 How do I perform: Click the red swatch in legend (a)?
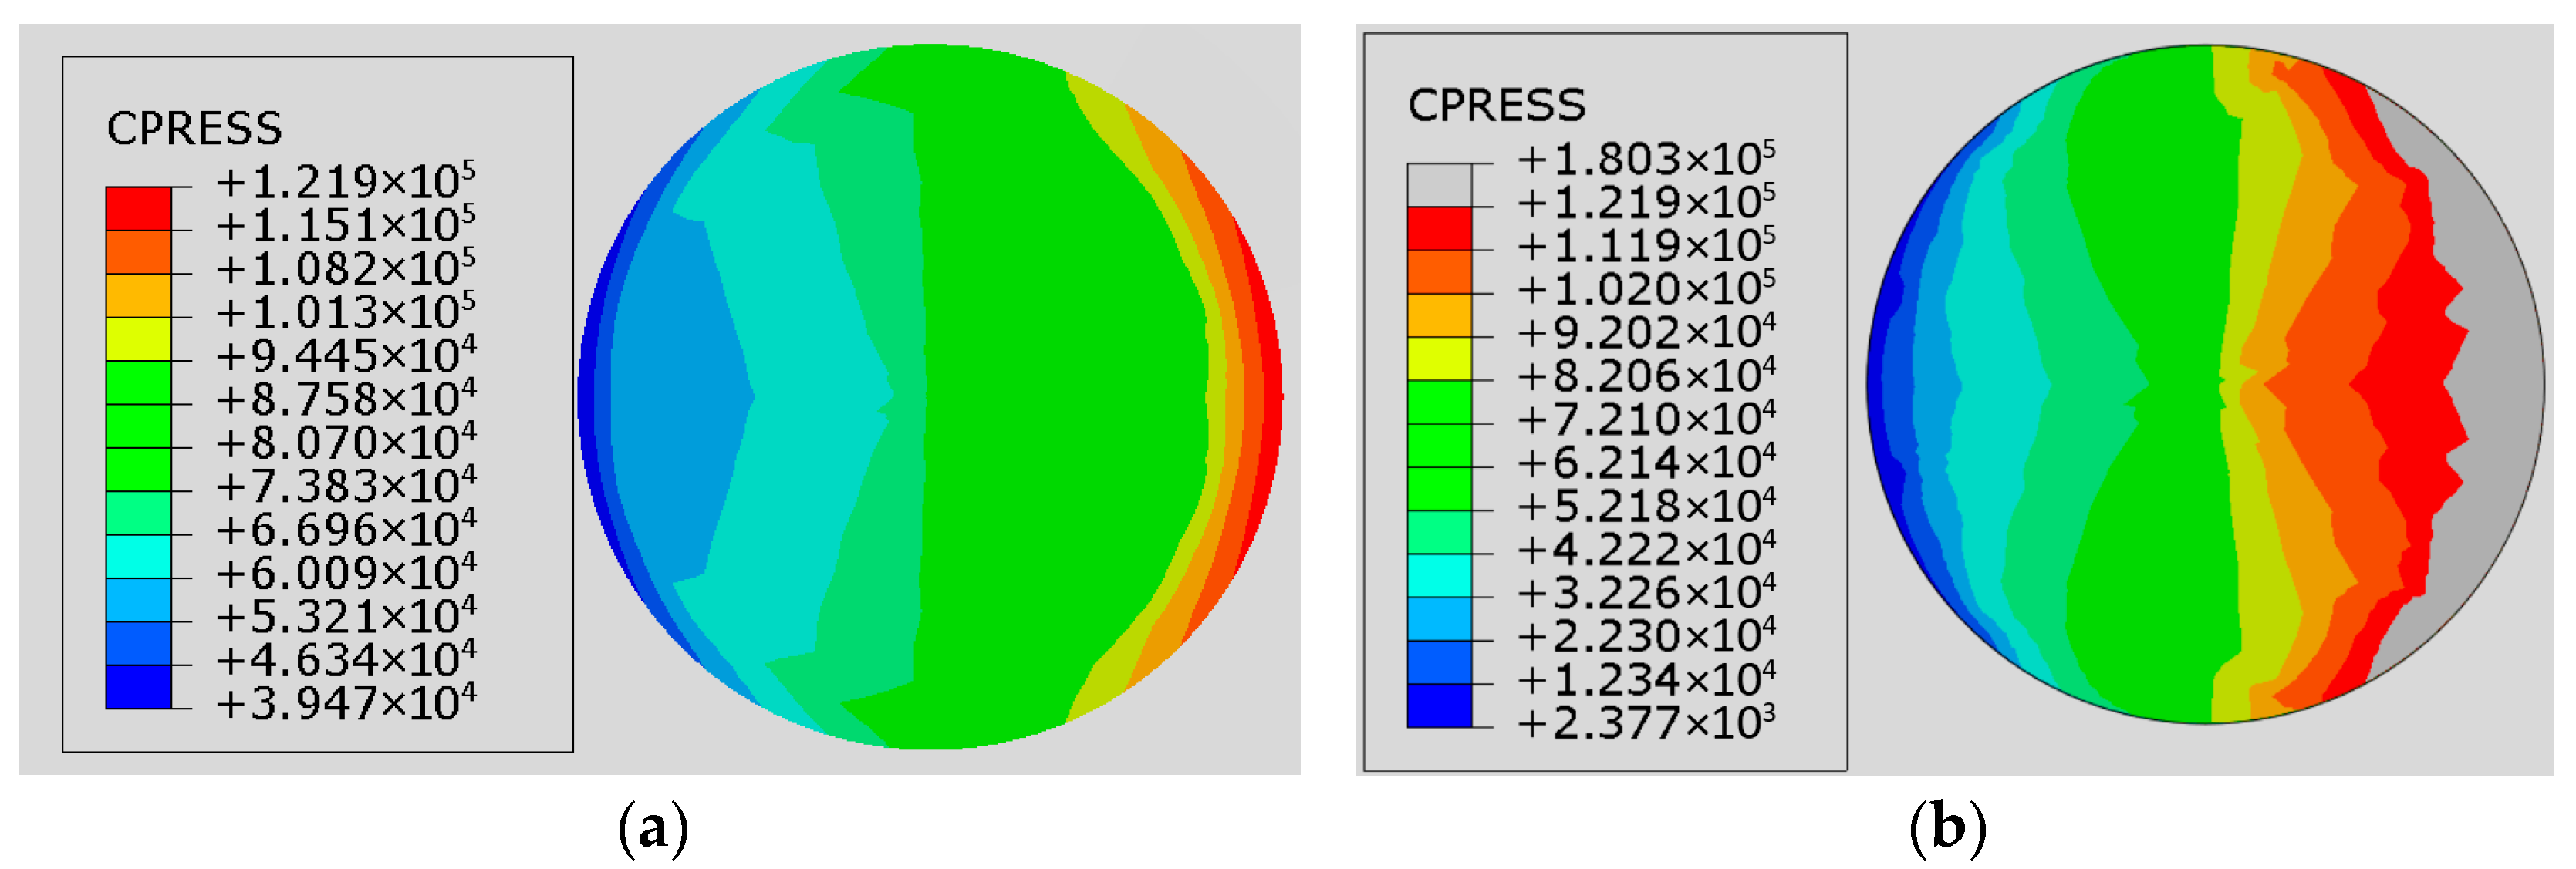pyautogui.click(x=138, y=208)
